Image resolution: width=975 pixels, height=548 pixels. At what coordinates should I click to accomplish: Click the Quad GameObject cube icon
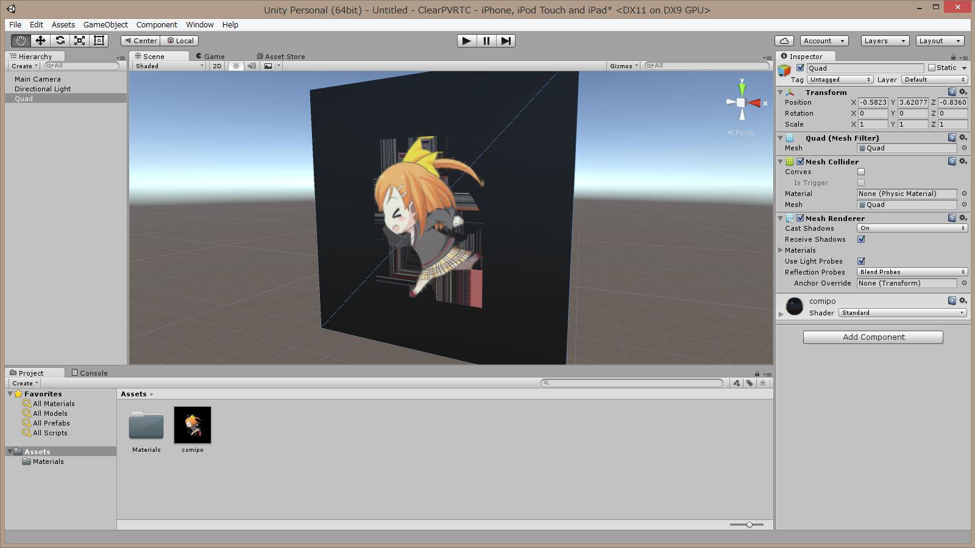click(x=784, y=71)
